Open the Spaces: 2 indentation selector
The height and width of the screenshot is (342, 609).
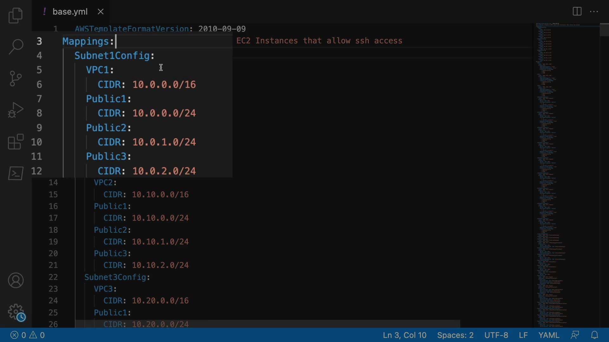click(x=455, y=335)
